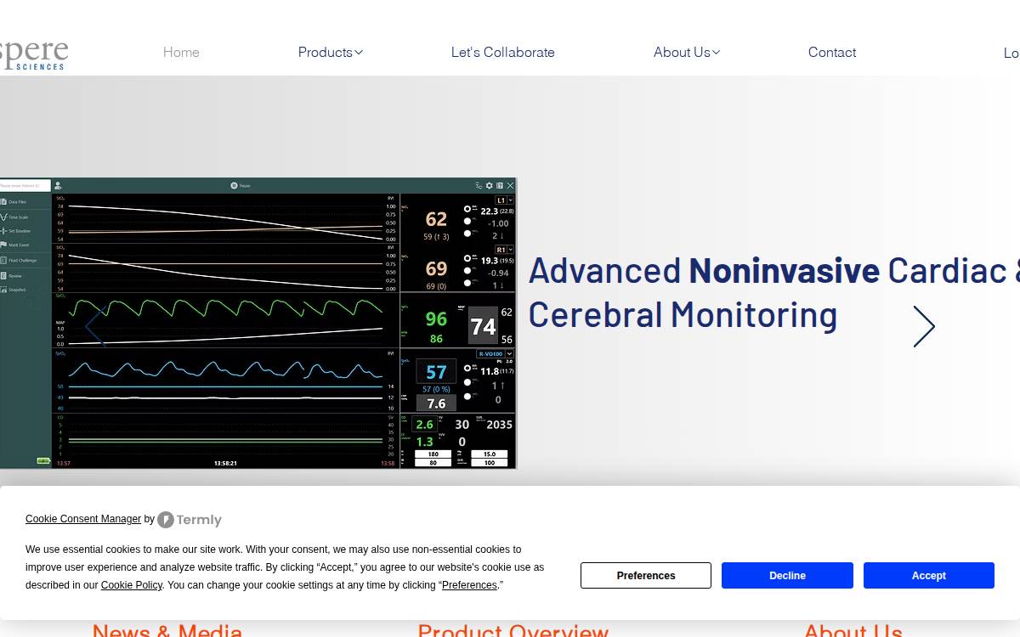The width and height of the screenshot is (1020, 637).
Task: Open cookie Preferences with the white button
Action: click(x=646, y=575)
